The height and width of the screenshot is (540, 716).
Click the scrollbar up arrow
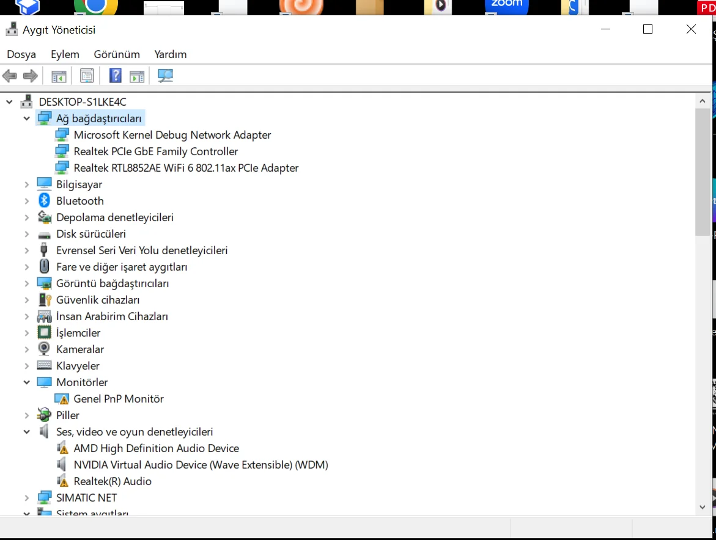point(703,101)
